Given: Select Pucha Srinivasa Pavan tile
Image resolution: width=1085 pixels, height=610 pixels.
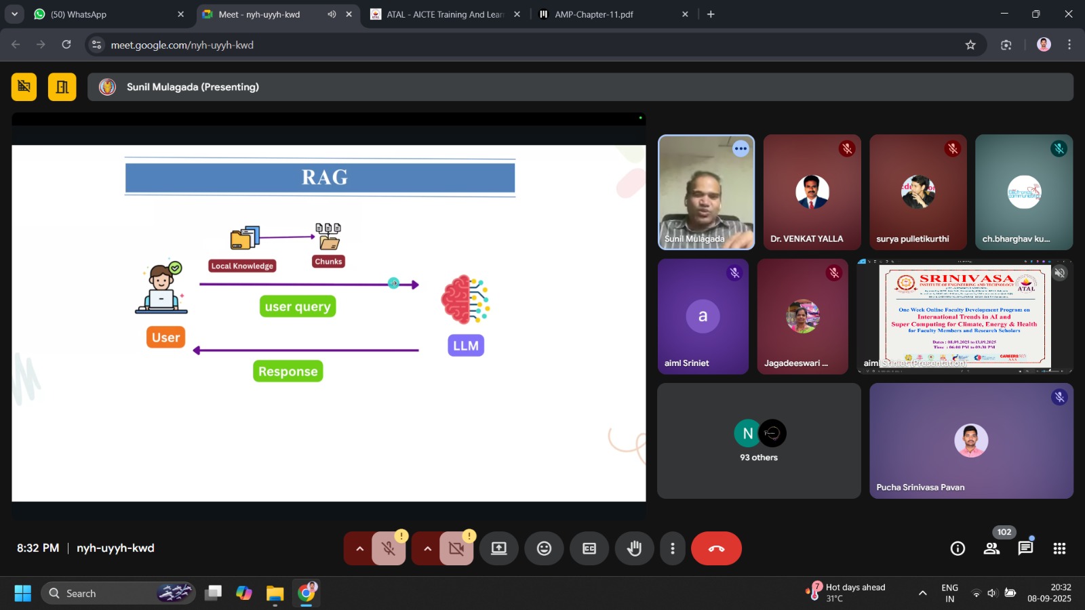Looking at the screenshot, I should [971, 441].
